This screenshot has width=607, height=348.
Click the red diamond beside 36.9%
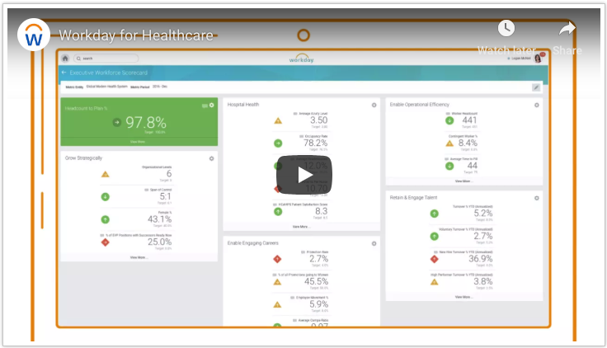(x=435, y=260)
